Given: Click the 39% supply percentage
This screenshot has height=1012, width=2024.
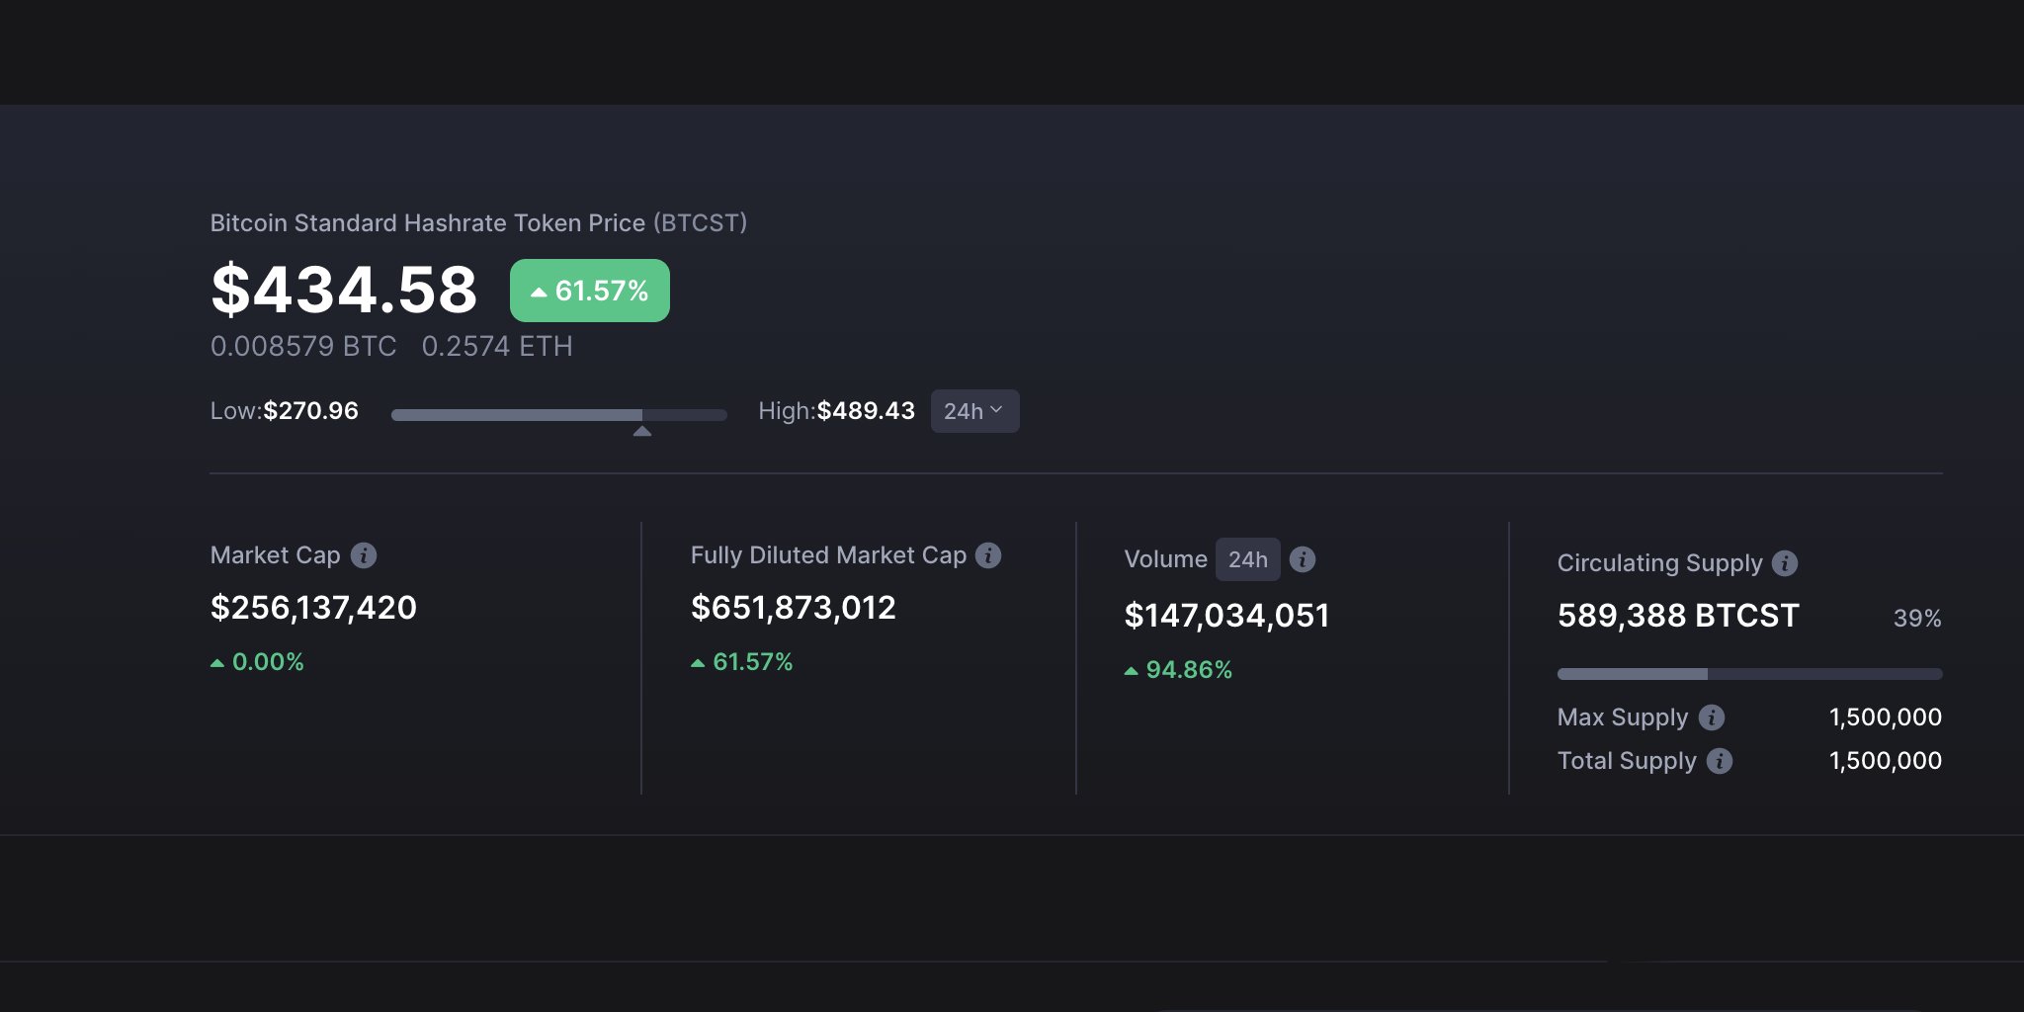Looking at the screenshot, I should click(x=1917, y=619).
